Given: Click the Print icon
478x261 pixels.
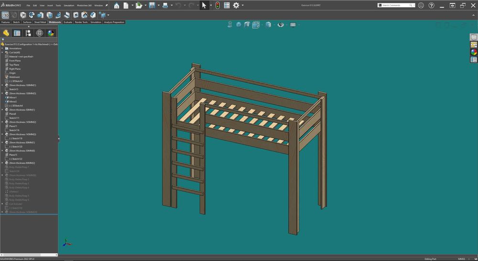Looking at the screenshot, I should coord(165,5).
